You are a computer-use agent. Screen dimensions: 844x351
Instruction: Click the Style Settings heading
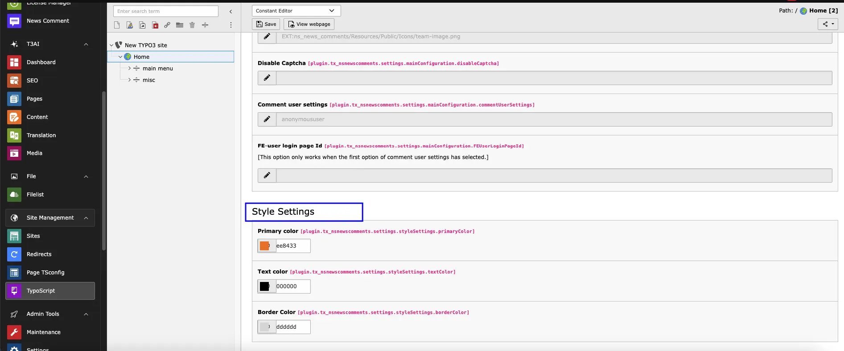click(x=283, y=212)
